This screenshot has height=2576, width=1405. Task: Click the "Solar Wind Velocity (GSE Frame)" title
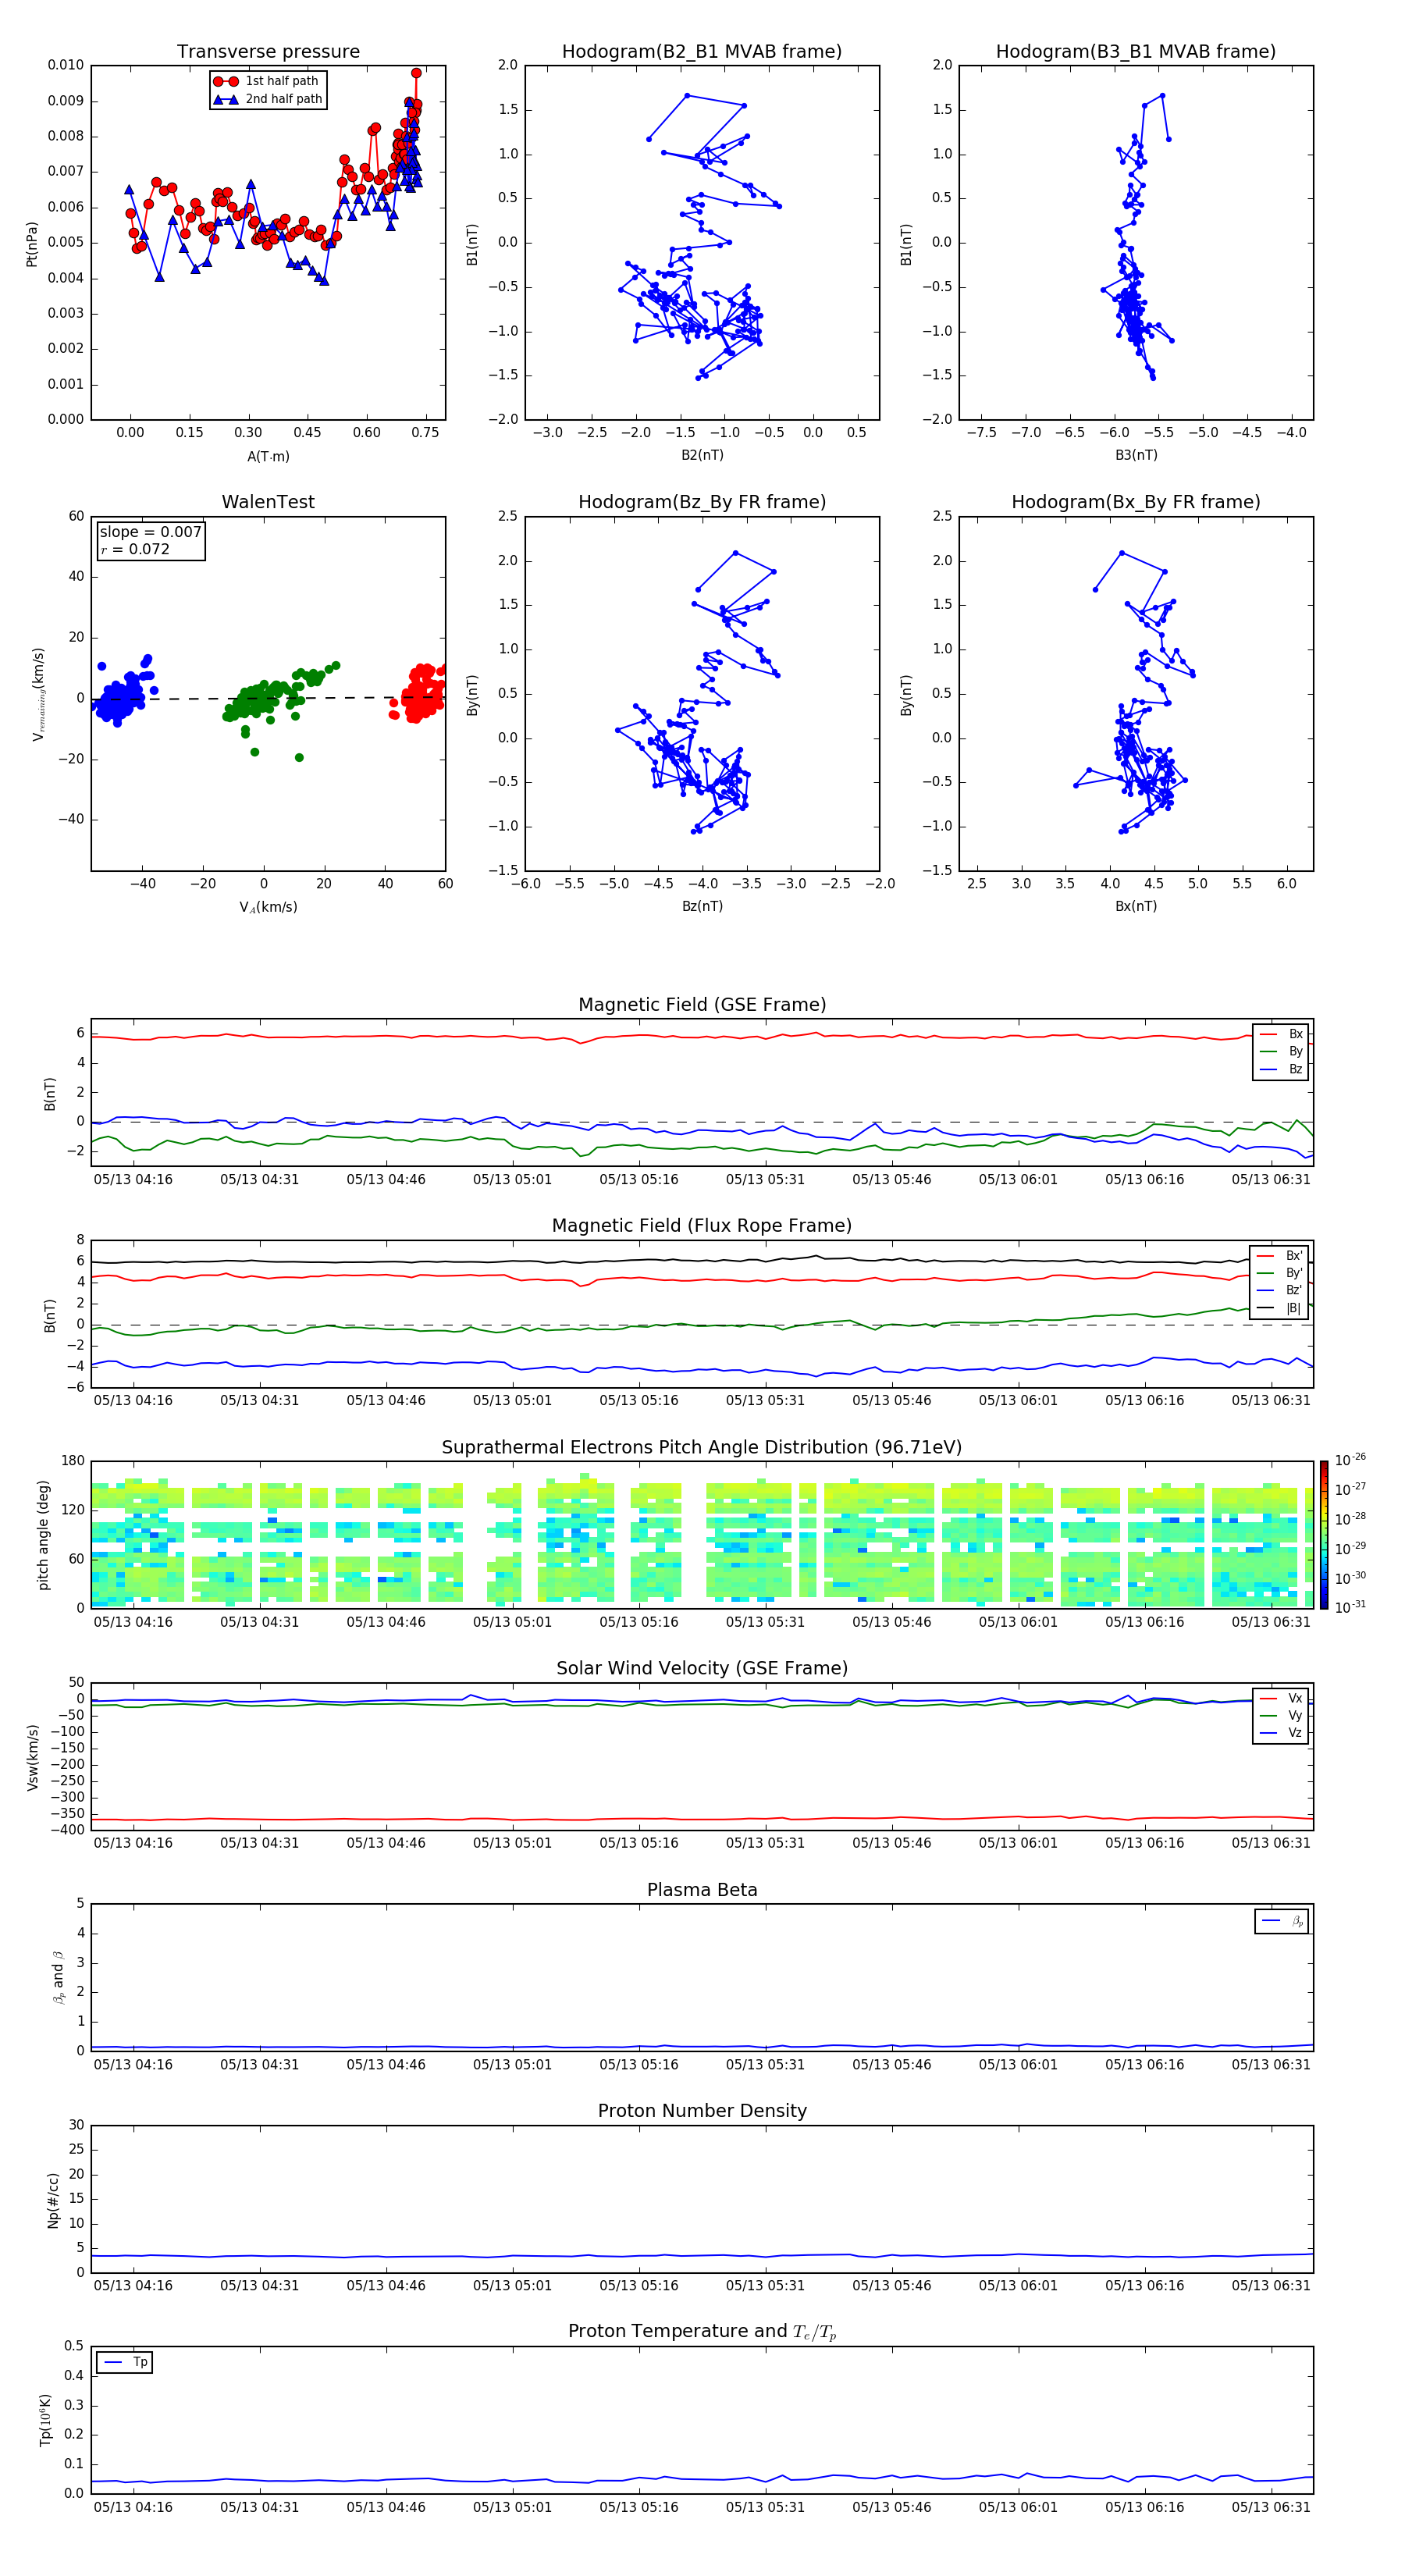point(702,1668)
